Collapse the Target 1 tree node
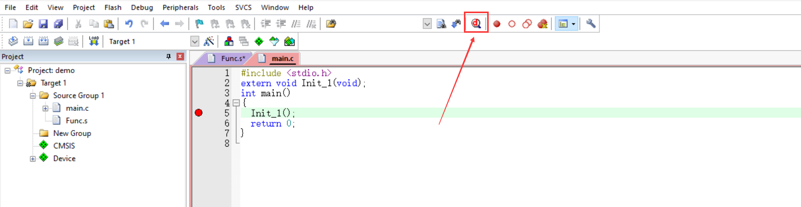The width and height of the screenshot is (801, 207). coord(20,83)
